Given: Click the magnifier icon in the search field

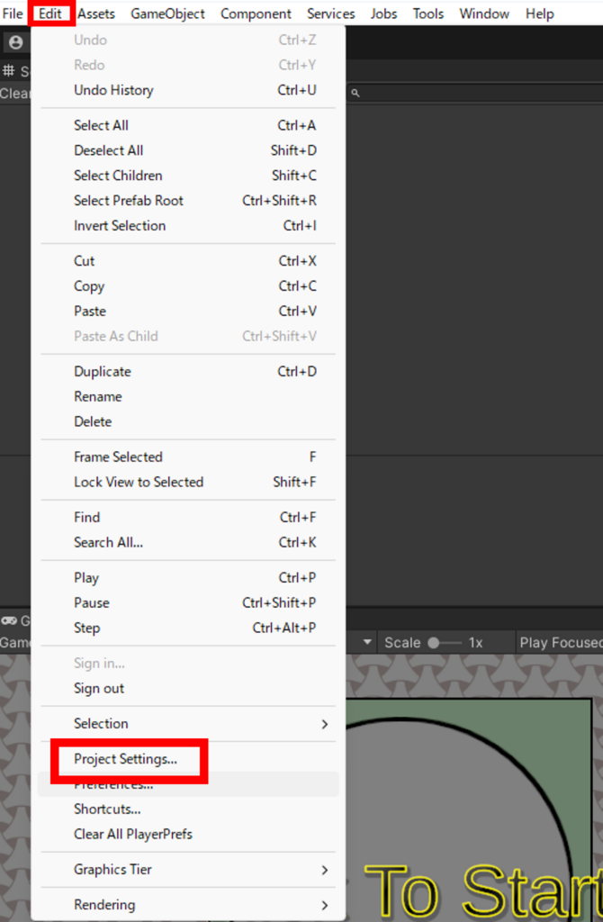Looking at the screenshot, I should pos(355,93).
